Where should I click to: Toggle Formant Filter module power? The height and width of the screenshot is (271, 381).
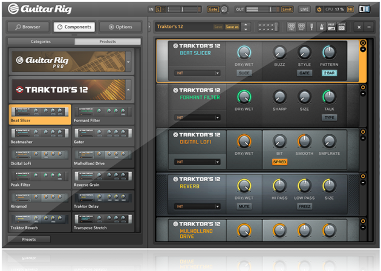tap(363, 87)
